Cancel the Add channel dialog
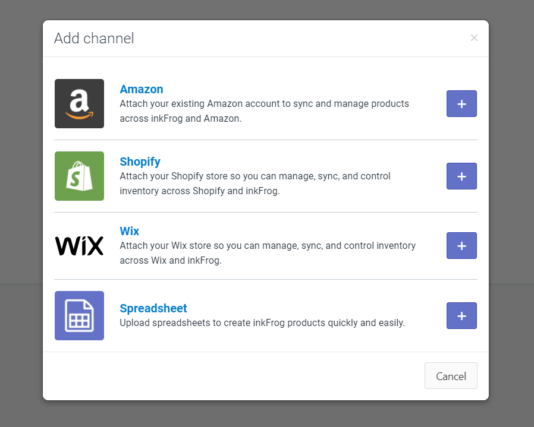This screenshot has width=534, height=427. pyautogui.click(x=451, y=375)
